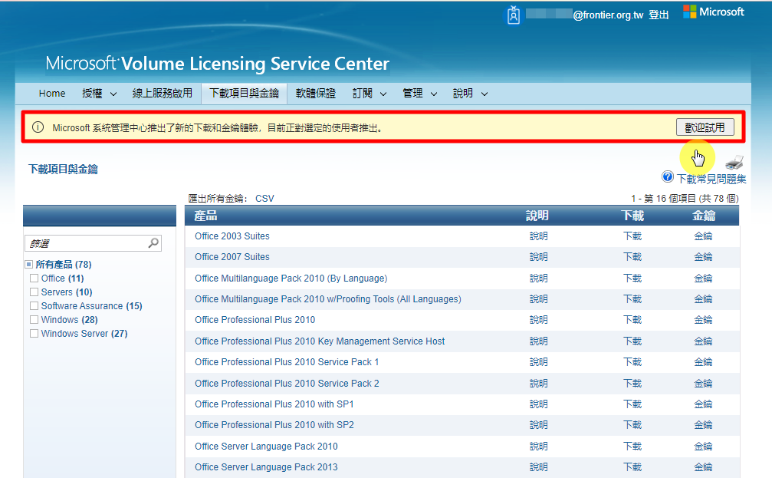Expand the 管理 dropdown menu
This screenshot has width=772, height=478.
[x=419, y=94]
